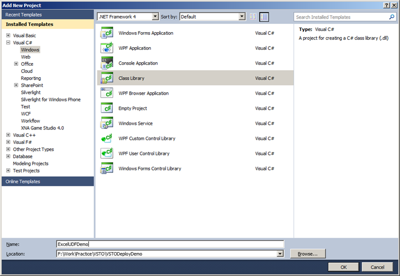400x276 pixels.
Task: Select the WPF Browser Application template name
Action: [x=143, y=93]
